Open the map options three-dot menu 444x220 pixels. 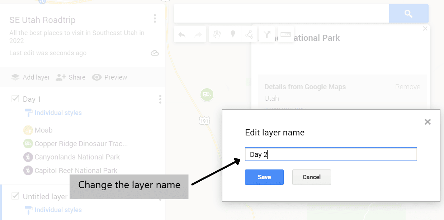(155, 18)
